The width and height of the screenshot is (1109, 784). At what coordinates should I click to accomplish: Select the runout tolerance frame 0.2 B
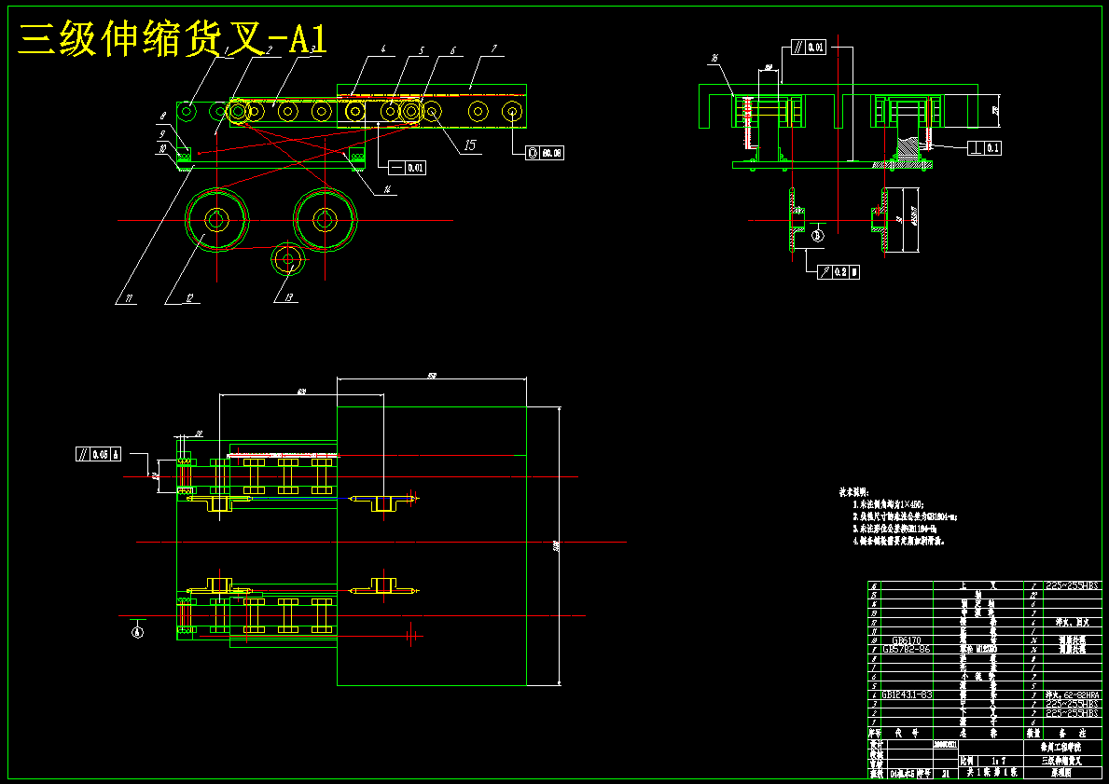click(x=839, y=271)
